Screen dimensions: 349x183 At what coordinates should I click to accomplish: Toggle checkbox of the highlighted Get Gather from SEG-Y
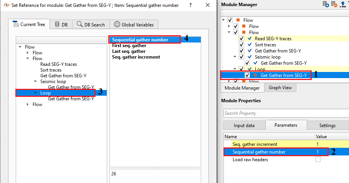pos(247,75)
